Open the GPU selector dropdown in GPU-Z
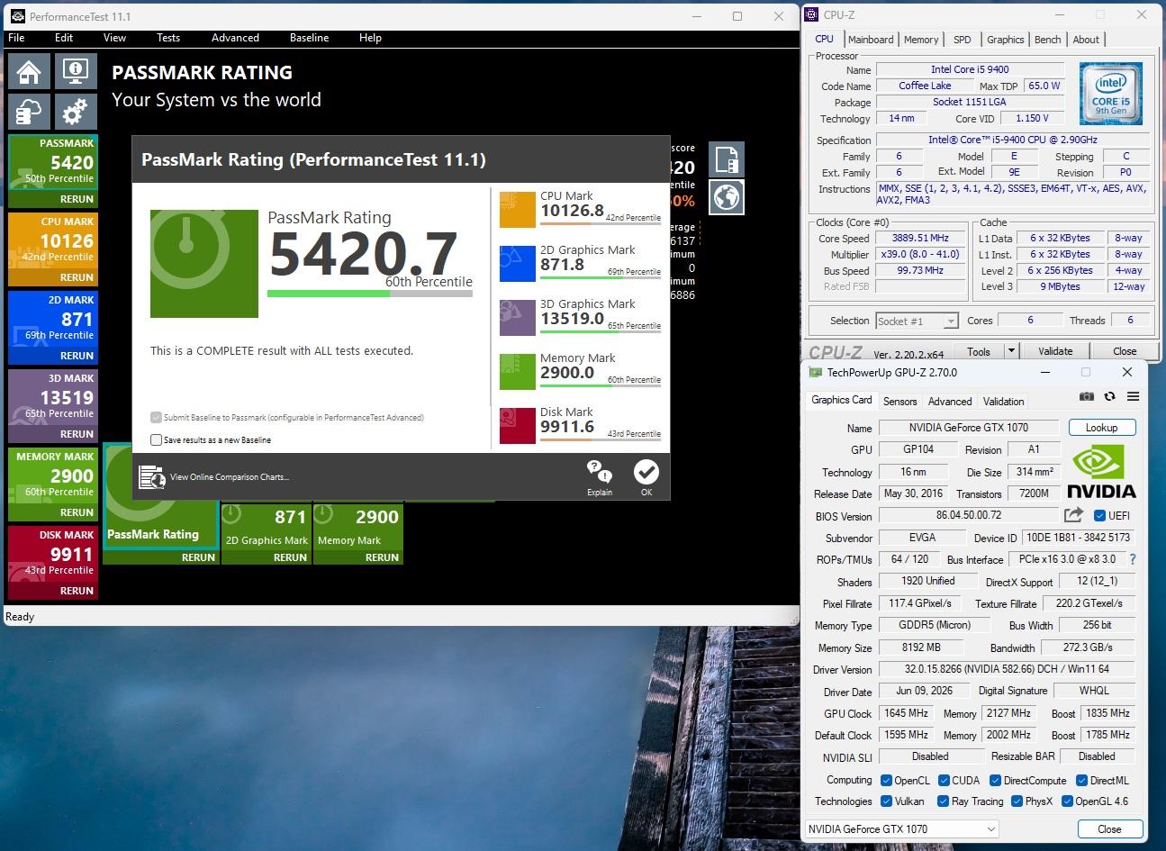This screenshot has height=851, width=1166. point(901,828)
